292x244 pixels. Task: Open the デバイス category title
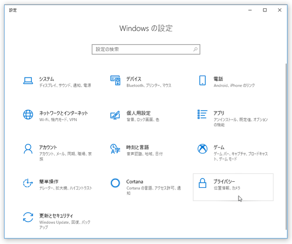134,79
